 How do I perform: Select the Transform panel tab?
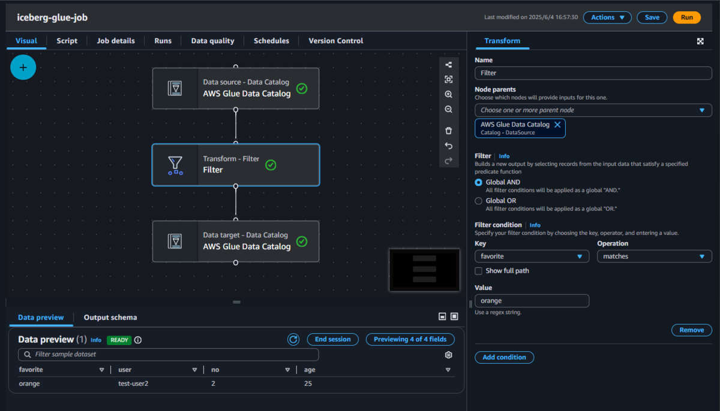502,41
